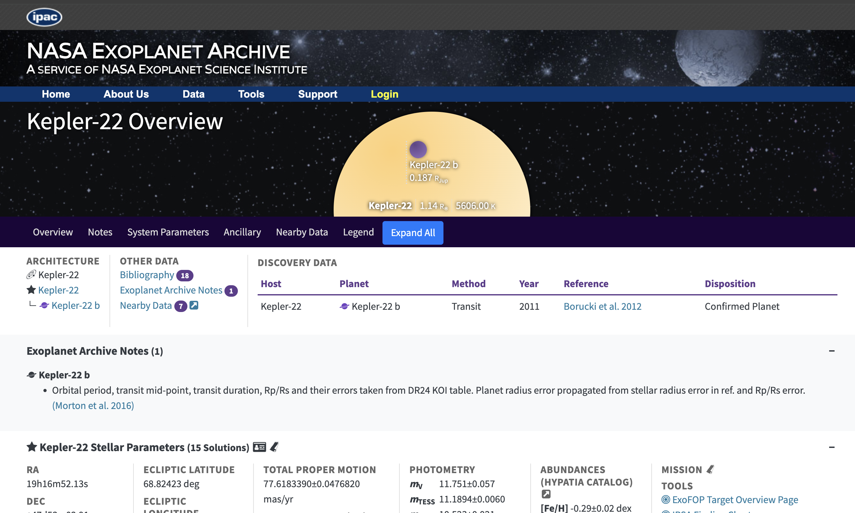Viewport: 855px width, 513px height.
Task: Click the IPAC logo
Action: pos(44,17)
